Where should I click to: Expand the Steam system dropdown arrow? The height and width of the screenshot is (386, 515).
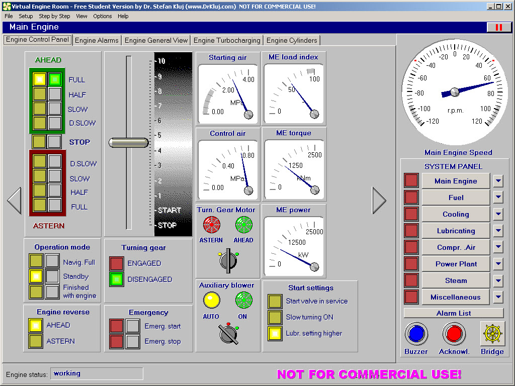[498, 280]
